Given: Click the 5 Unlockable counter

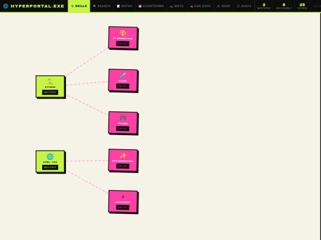Looking at the screenshot, I should tap(284, 6).
